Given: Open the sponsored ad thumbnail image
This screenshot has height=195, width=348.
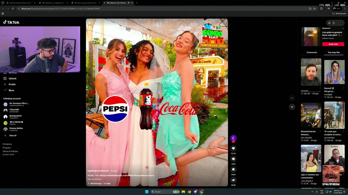Looking at the screenshot, I should (x=311, y=37).
